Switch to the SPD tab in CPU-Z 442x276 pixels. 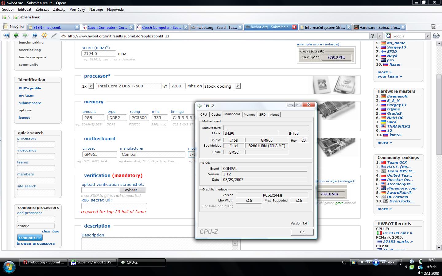(262, 114)
